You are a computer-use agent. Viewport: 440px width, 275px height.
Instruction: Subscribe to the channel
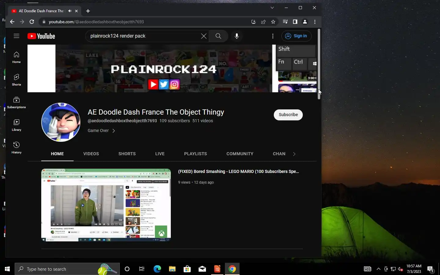click(288, 115)
